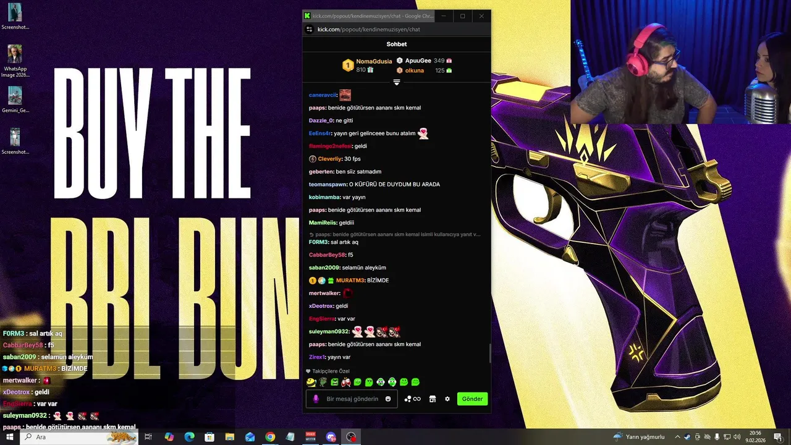Click the reply reference above FORM3's message
The height and width of the screenshot is (445, 791).
click(x=395, y=234)
